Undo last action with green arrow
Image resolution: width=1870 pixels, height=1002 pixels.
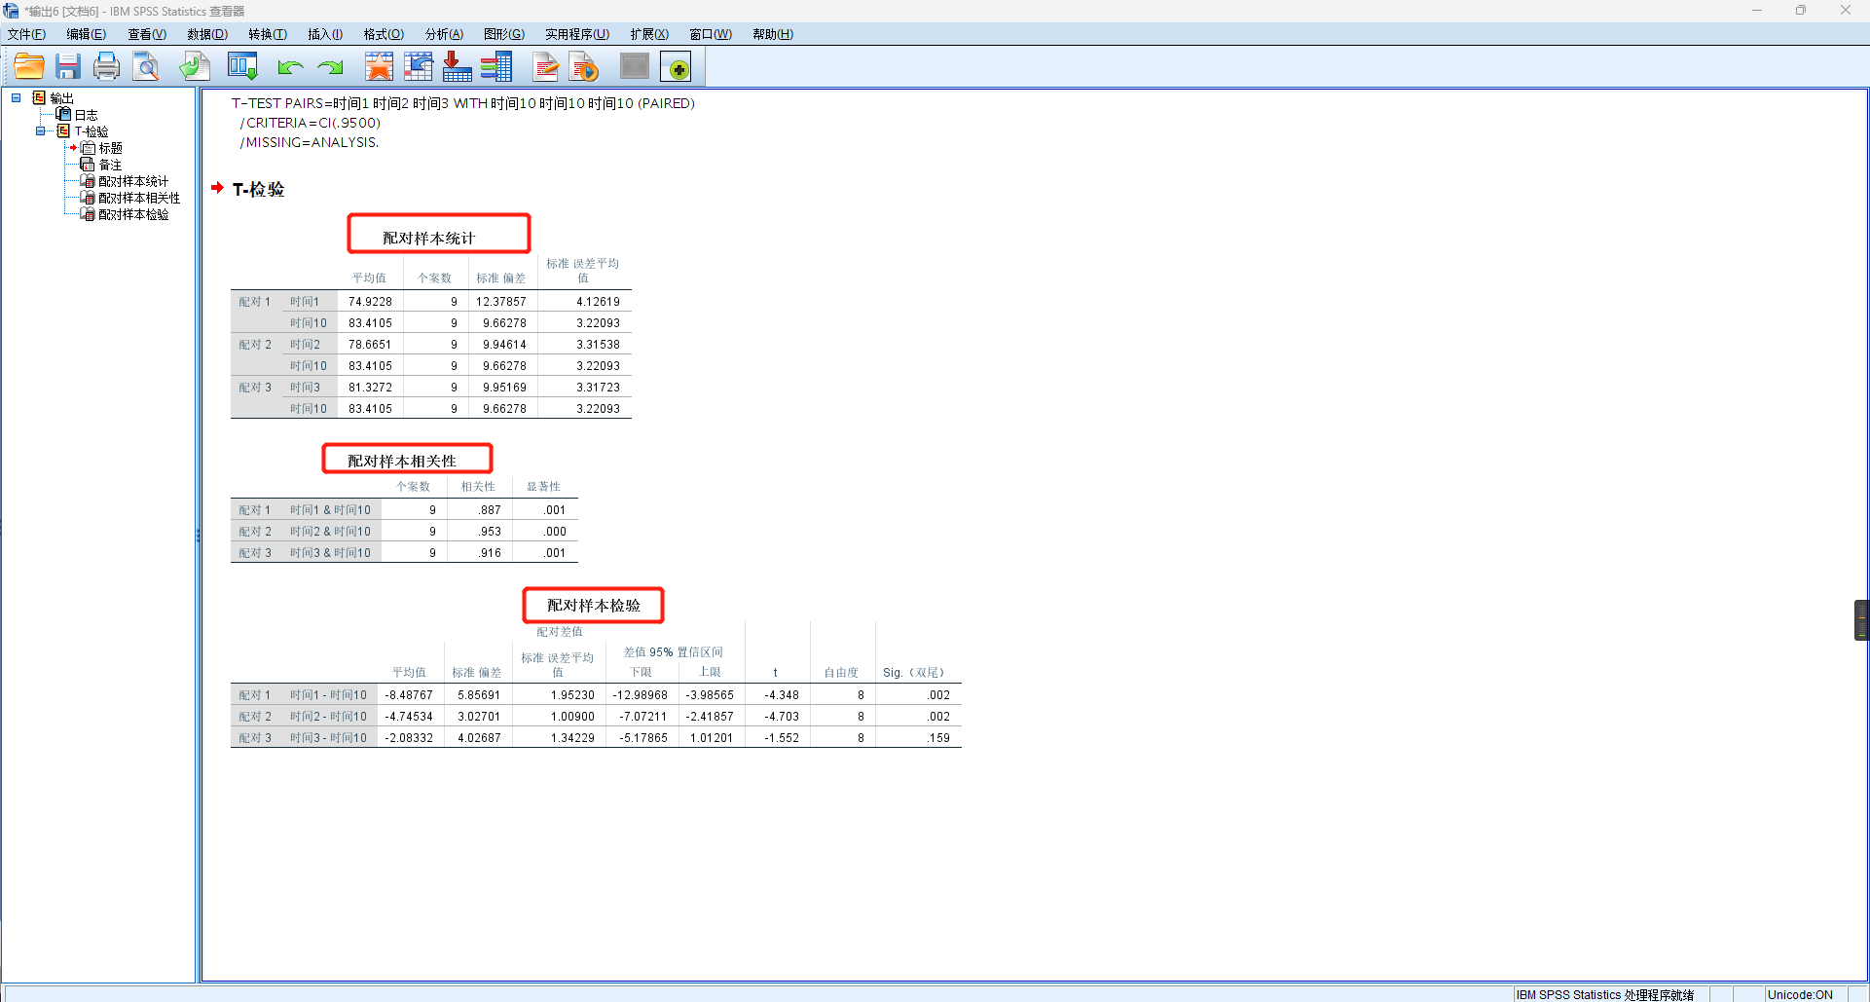click(x=290, y=67)
